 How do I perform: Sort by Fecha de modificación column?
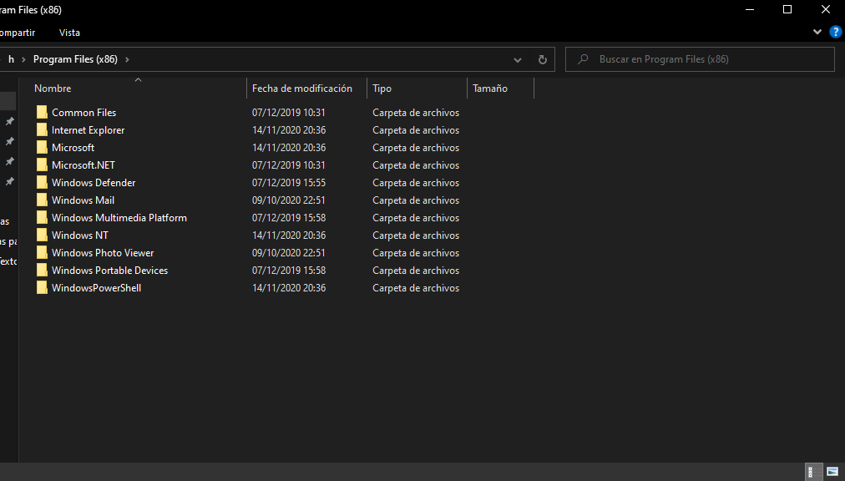301,89
